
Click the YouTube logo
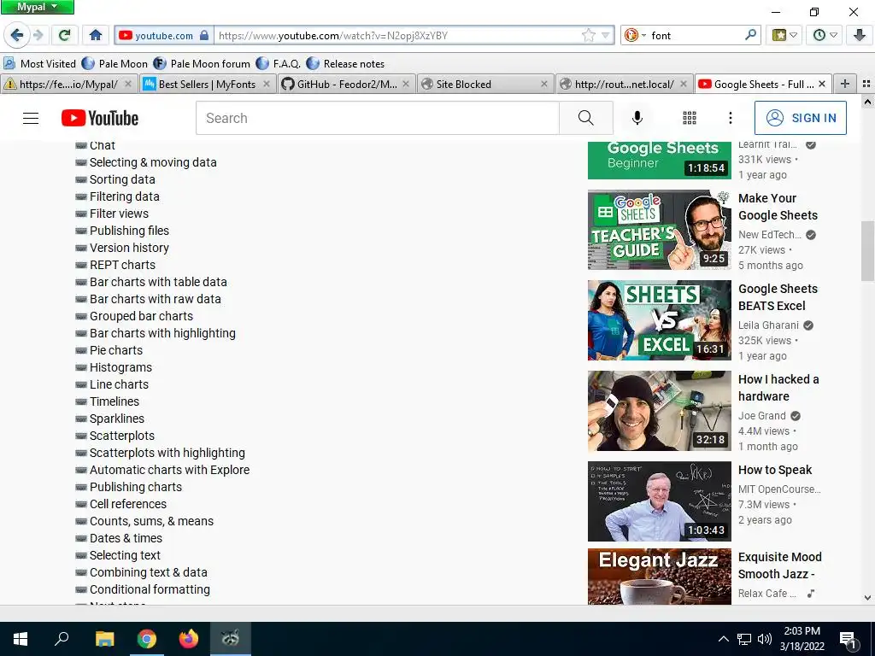(x=100, y=118)
